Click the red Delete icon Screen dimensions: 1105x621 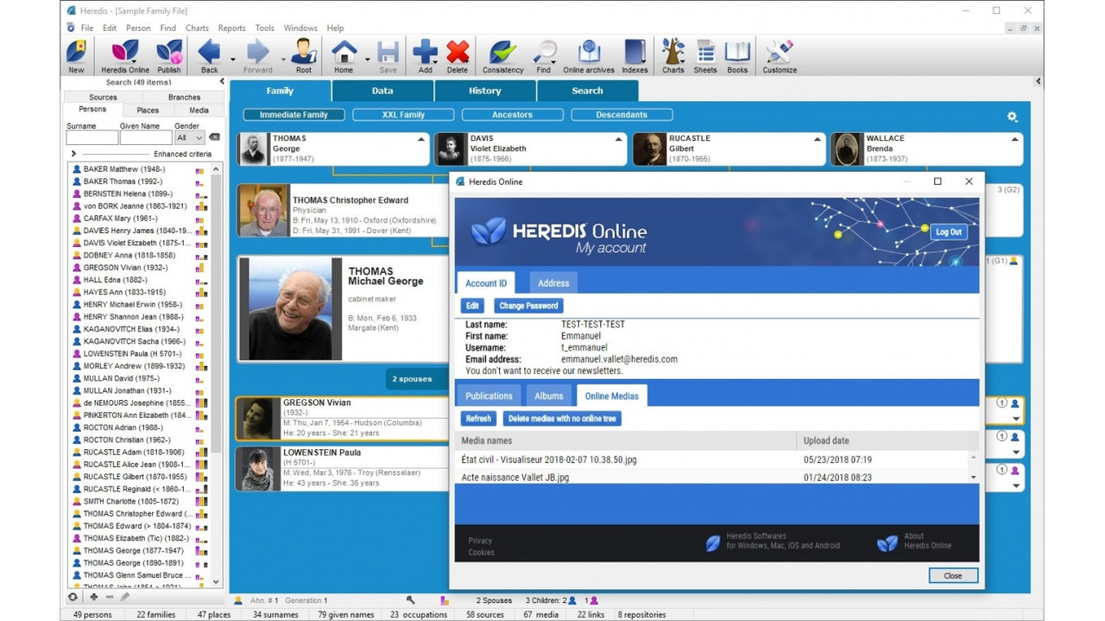pos(458,56)
